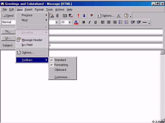This screenshot has height=123, width=165.
Task: Open the Address Book icon
Action: [x=65, y=16]
